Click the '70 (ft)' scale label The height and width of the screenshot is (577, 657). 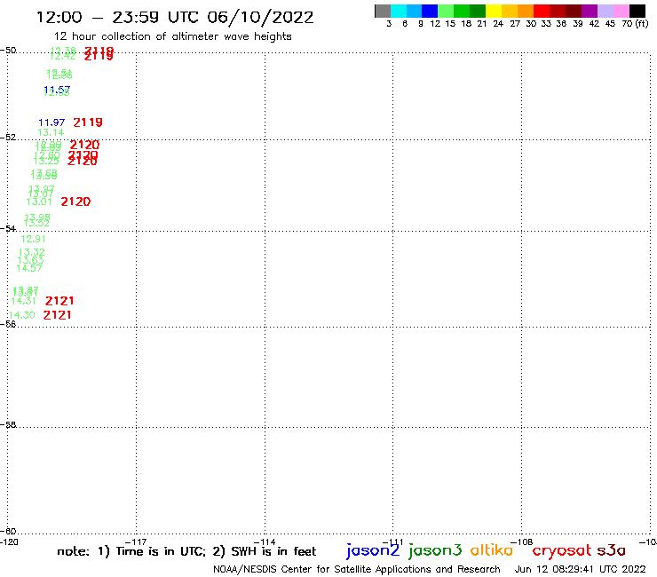coord(635,24)
